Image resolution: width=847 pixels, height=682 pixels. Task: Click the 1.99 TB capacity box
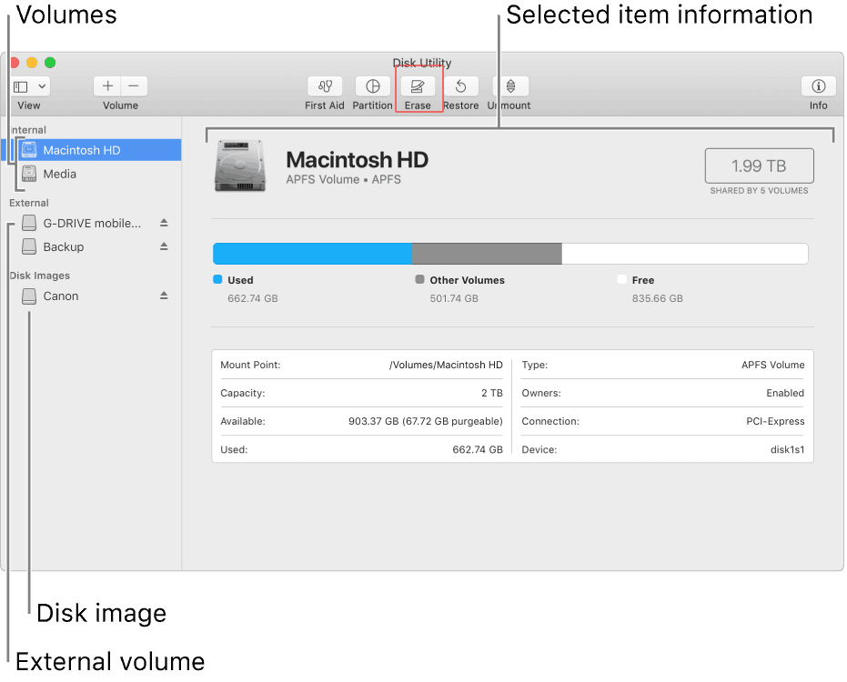[759, 165]
